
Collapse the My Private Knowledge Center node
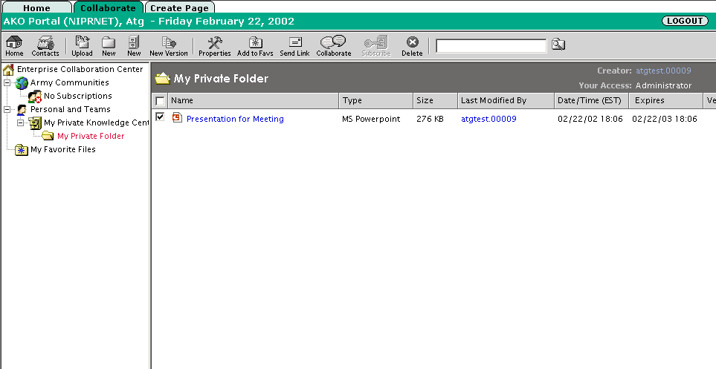click(x=21, y=123)
